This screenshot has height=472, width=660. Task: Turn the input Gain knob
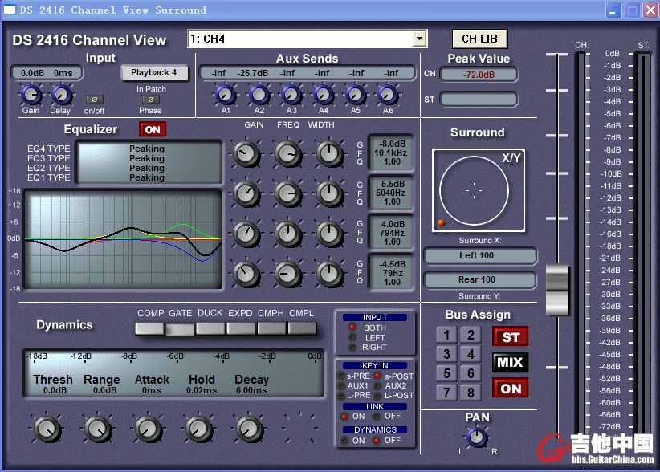click(x=31, y=95)
